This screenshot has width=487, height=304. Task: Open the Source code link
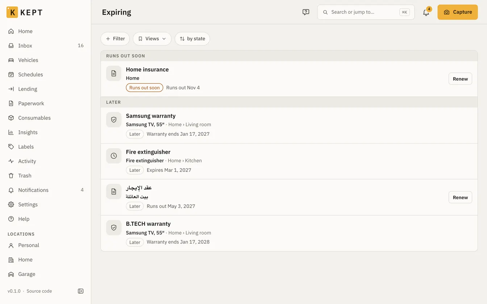[39, 291]
